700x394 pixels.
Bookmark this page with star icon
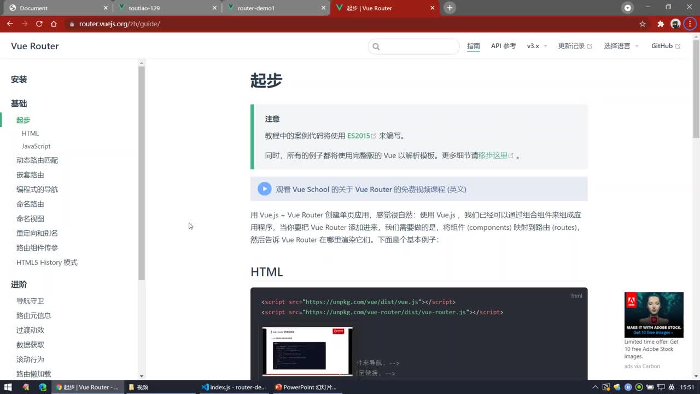[x=643, y=24]
